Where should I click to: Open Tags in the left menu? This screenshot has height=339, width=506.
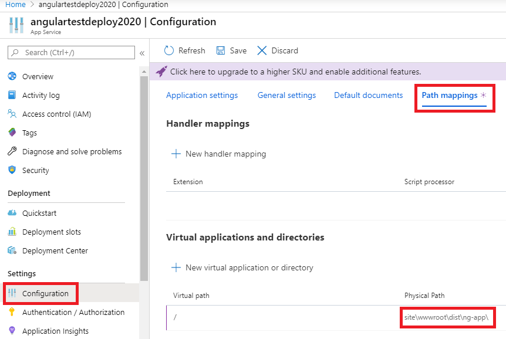pyautogui.click(x=29, y=133)
